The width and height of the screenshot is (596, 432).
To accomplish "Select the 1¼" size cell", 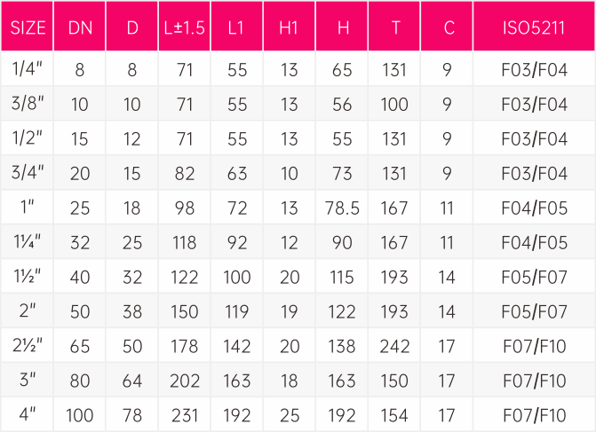I will 27,242.
